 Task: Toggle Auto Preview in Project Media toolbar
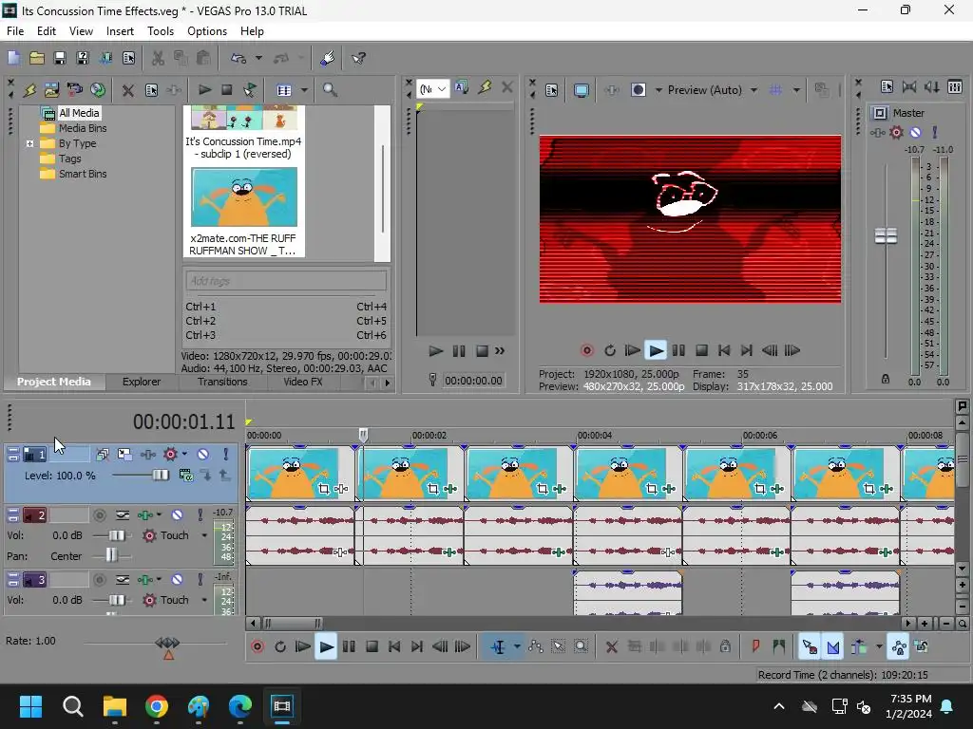[250, 90]
